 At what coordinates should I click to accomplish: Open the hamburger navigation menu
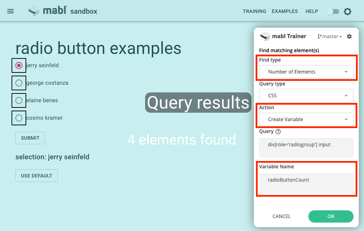pyautogui.click(x=10, y=11)
